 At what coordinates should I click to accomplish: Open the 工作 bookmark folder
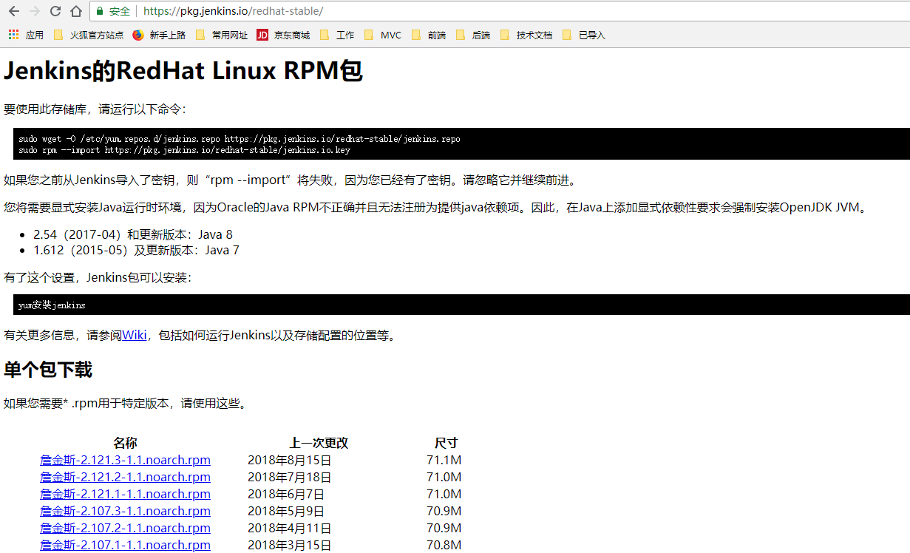[x=336, y=35]
